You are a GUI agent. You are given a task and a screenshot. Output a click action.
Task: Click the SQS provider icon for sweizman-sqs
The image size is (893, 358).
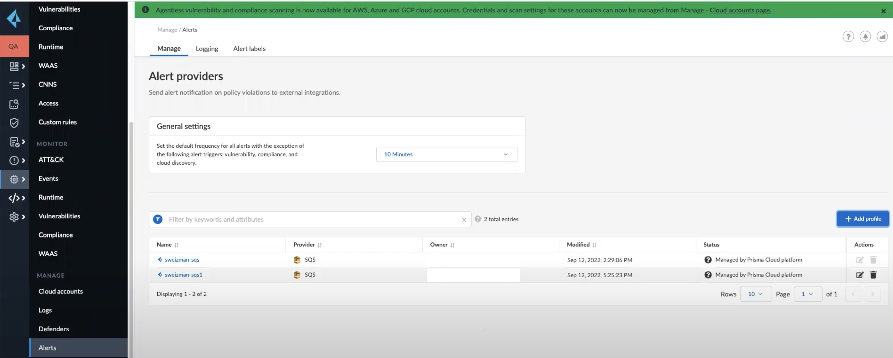[x=297, y=260]
